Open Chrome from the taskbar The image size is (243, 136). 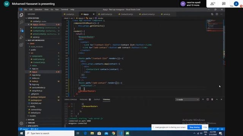click(x=114, y=133)
